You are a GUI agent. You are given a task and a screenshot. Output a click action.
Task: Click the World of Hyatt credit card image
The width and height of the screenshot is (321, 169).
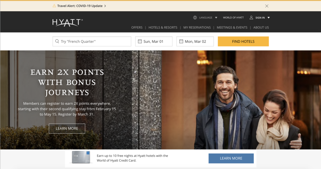[81, 157]
